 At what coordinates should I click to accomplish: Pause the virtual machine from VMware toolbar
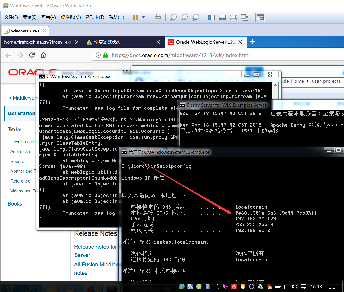(136, 17)
